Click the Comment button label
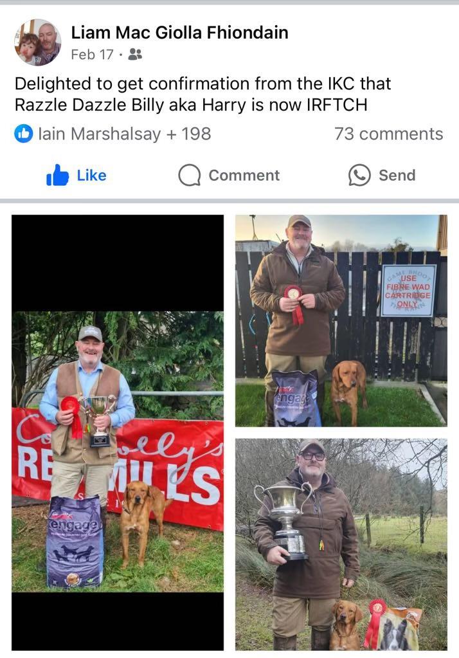Image resolution: width=459 pixels, height=658 pixels. 244,175
